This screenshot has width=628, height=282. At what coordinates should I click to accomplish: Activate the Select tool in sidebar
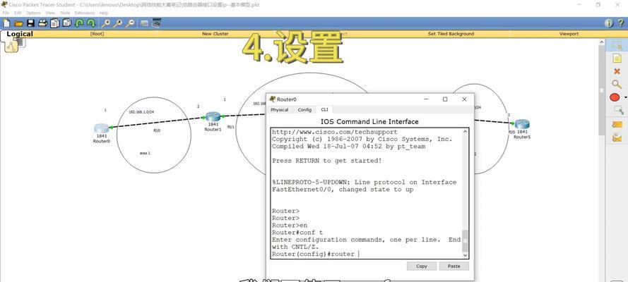click(617, 46)
